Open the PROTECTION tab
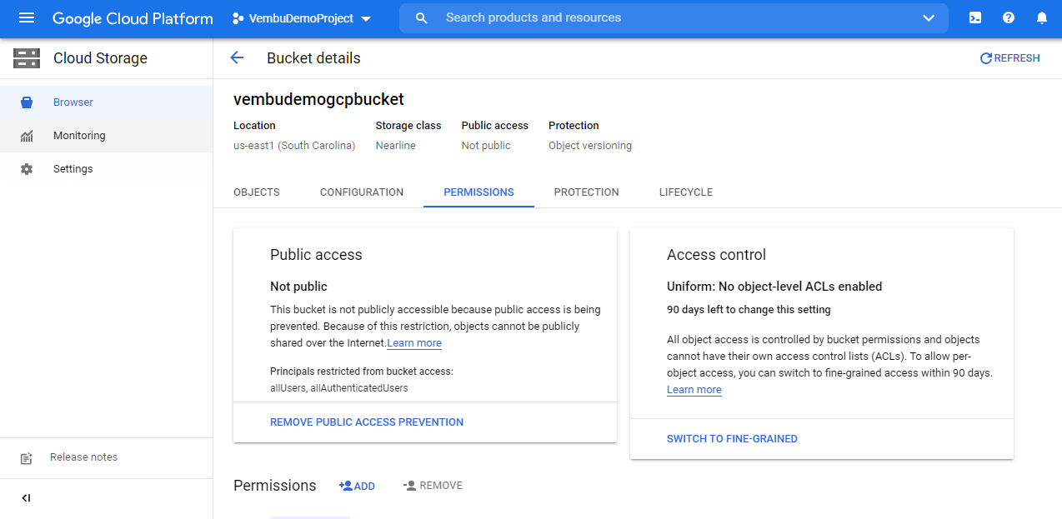Screen dimensions: 1062x519 coord(586,192)
